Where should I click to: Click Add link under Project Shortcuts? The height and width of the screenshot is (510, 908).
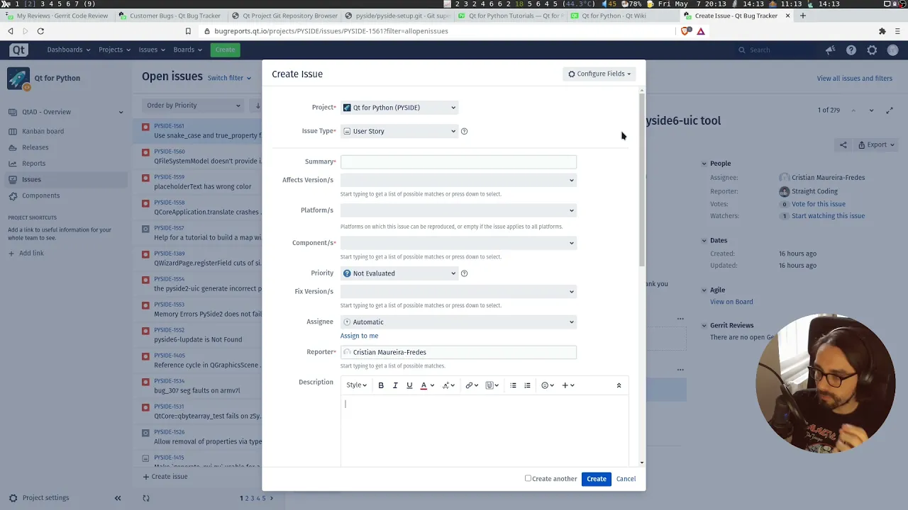coord(31,253)
